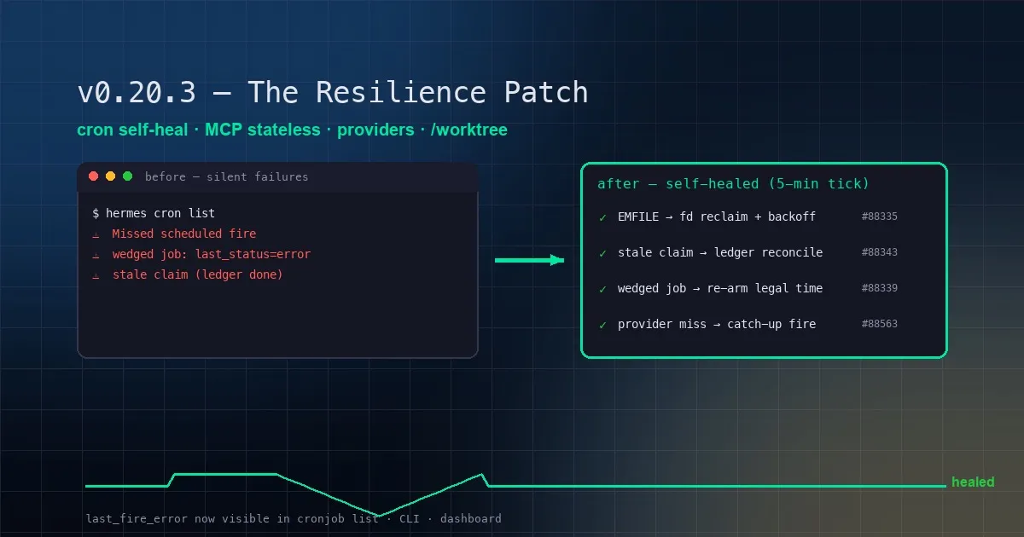Screen dimensions: 1024x537
Task: Click the 'wedged job: last_status=error' line
Action: (x=212, y=254)
